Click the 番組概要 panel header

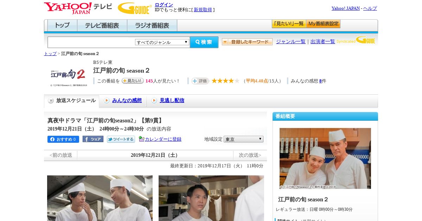[325, 116]
